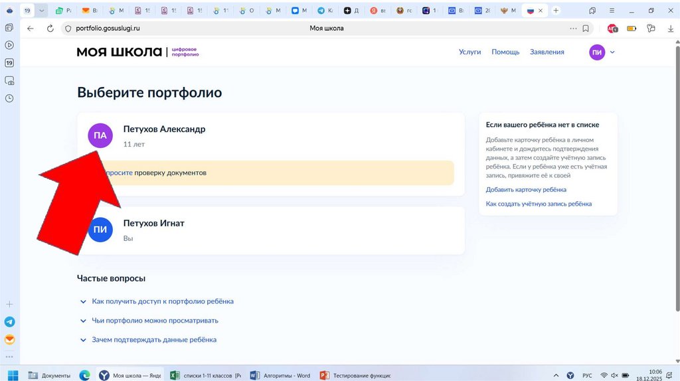Click the portfolio.gosuslugi.ru address field
This screenshot has height=381, width=680.
(108, 28)
